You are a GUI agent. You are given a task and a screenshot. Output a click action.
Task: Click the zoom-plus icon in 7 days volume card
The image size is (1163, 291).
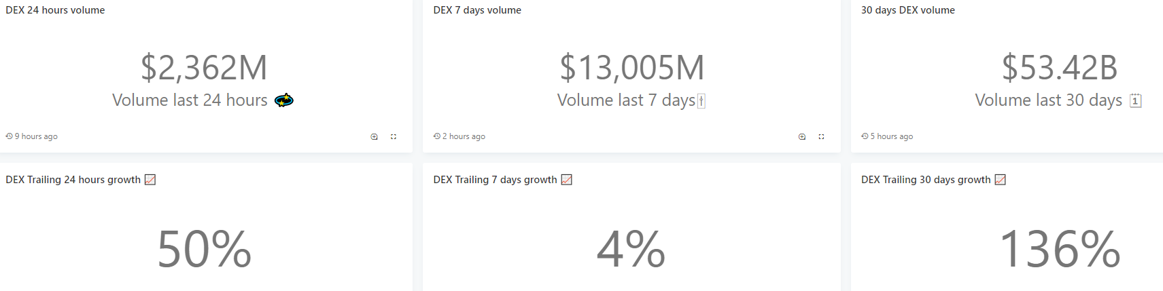(802, 137)
